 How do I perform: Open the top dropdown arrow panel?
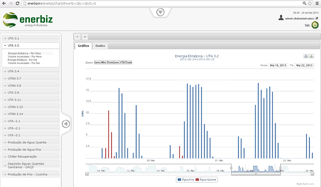[x=160, y=12]
